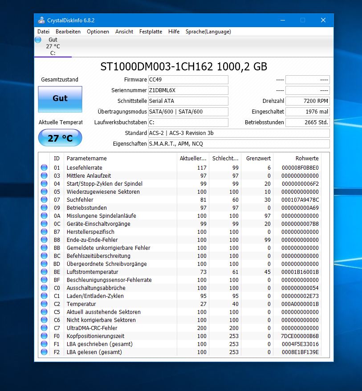Open the Hilfe menu
Viewport: 362px width, 391px height.
[174, 32]
